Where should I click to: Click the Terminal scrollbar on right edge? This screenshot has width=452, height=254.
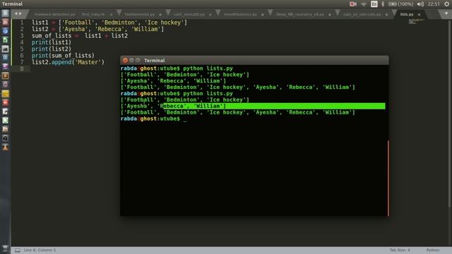[x=388, y=178]
